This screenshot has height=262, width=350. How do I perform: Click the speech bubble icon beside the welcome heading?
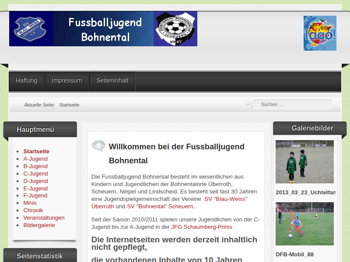pos(98,146)
